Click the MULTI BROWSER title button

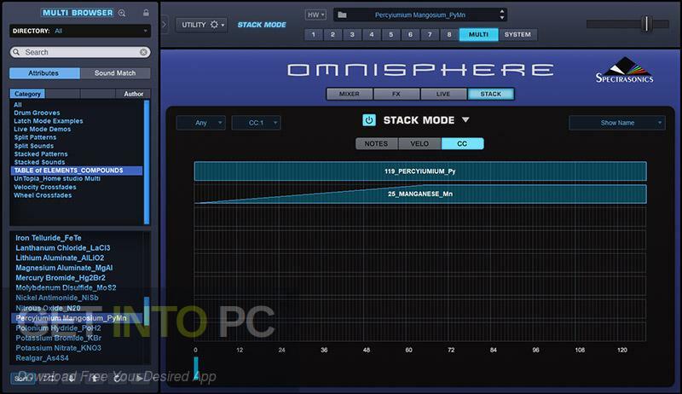[78, 13]
